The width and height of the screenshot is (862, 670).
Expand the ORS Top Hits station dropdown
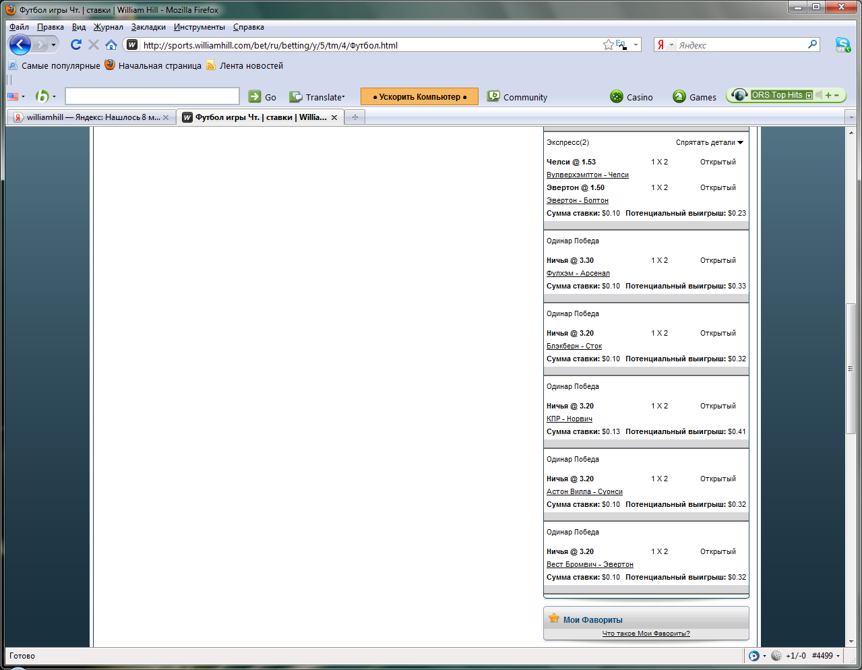(809, 96)
